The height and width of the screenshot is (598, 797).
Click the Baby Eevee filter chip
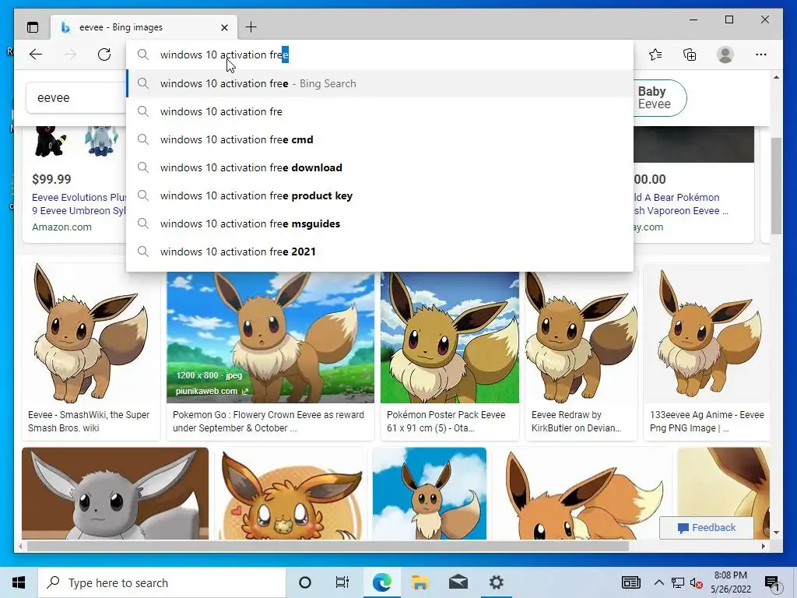click(659, 97)
